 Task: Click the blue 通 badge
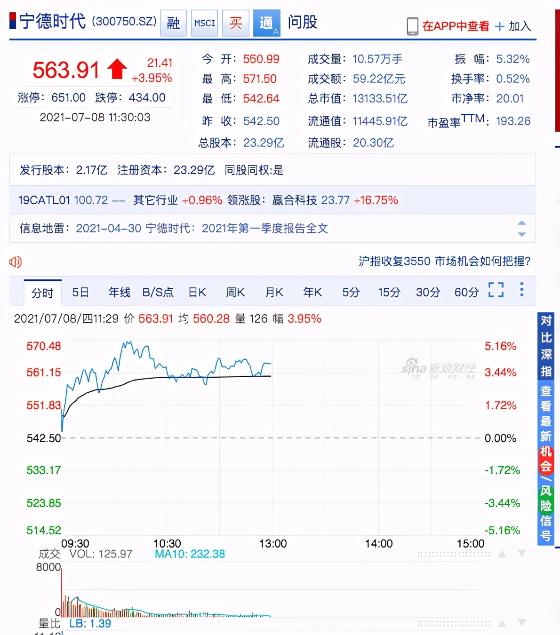(x=267, y=23)
